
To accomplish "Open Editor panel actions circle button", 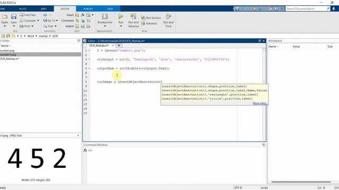I will [x=260, y=41].
